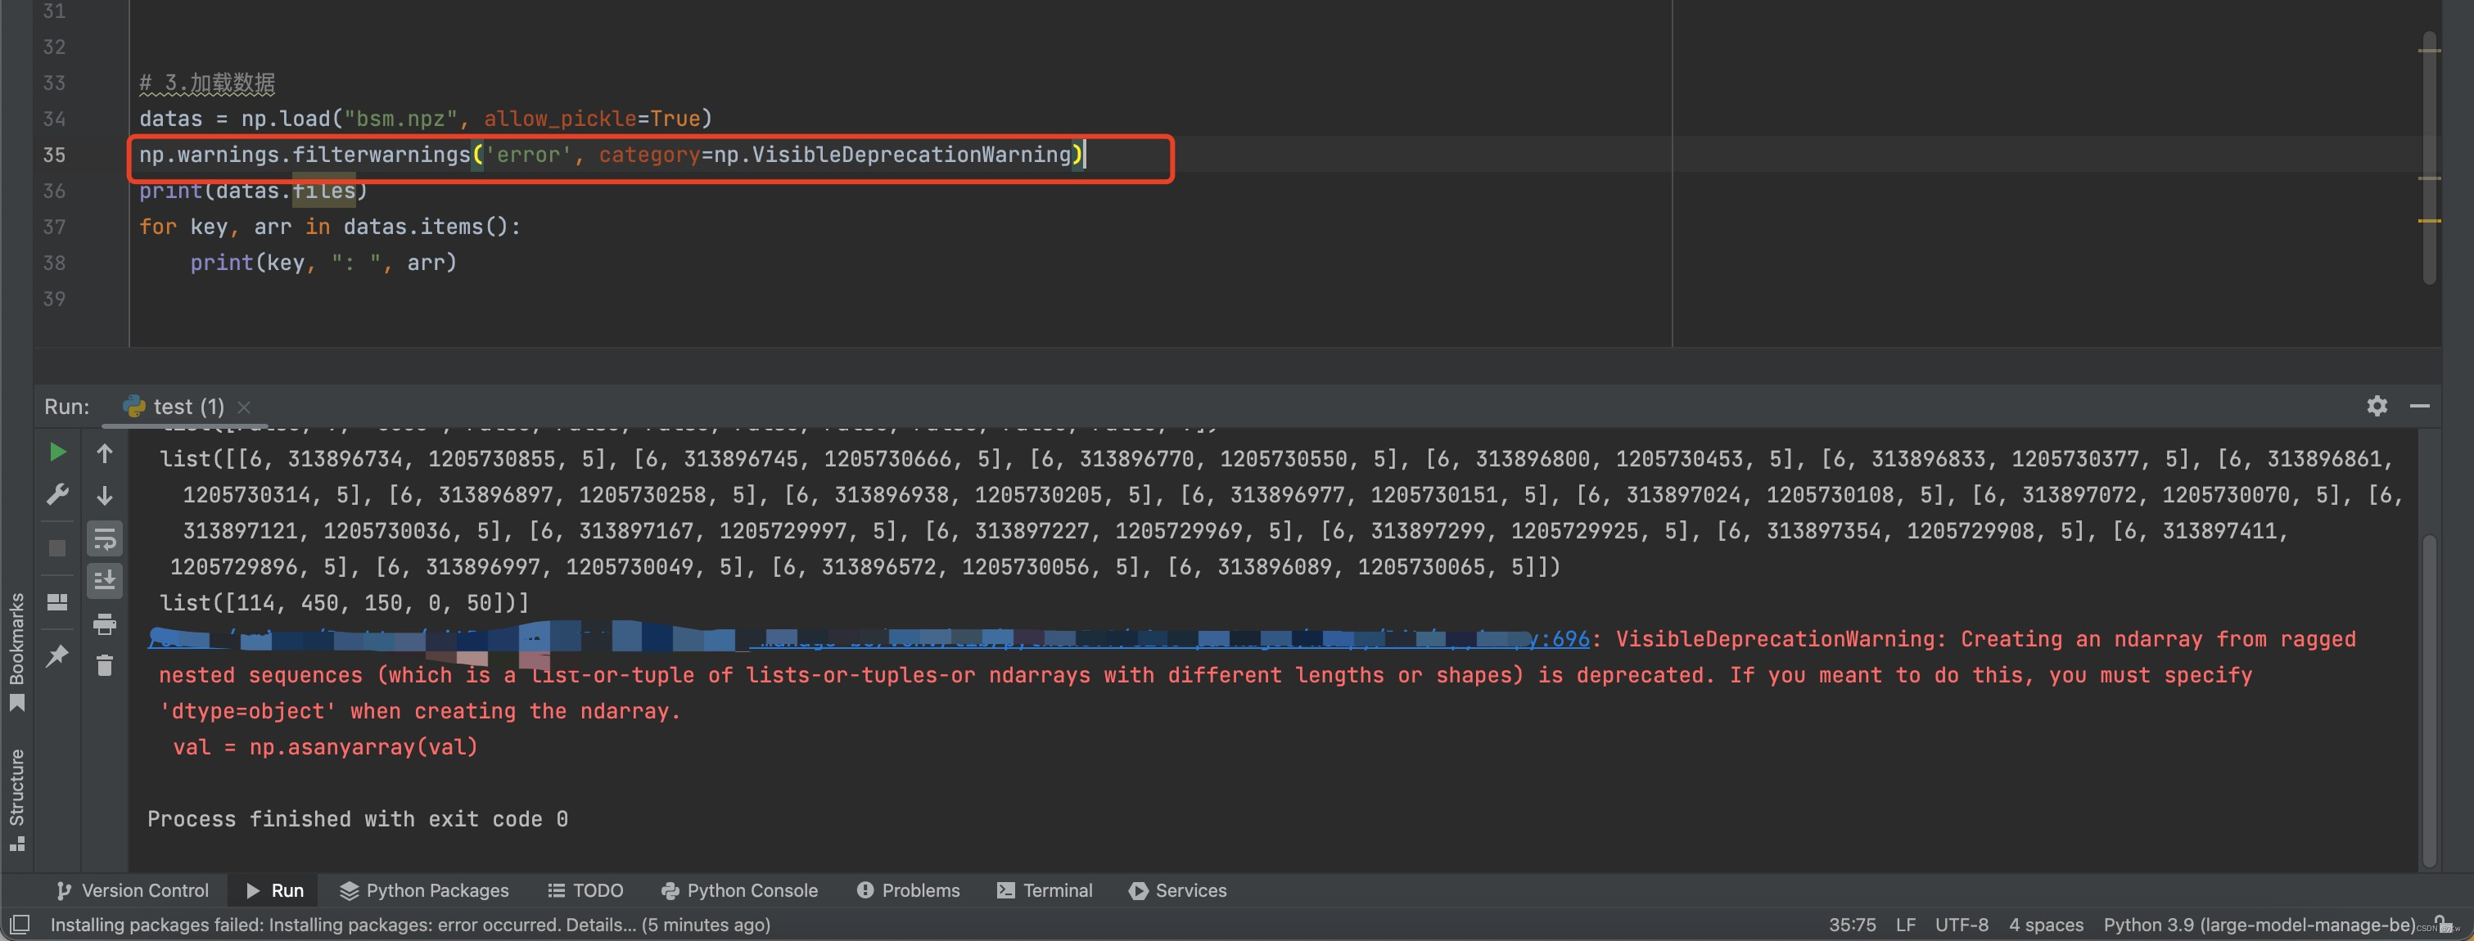
Task: Rerun the test (1) process
Action: pyautogui.click(x=56, y=452)
